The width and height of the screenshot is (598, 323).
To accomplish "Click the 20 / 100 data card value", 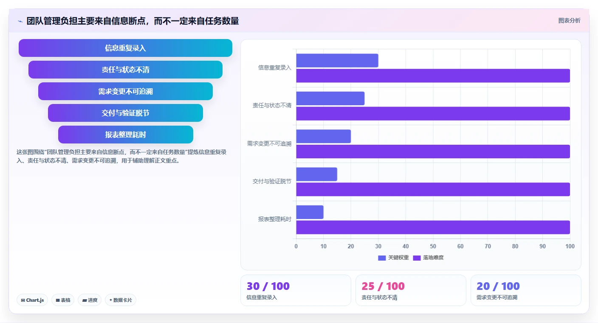I will pos(498,286).
